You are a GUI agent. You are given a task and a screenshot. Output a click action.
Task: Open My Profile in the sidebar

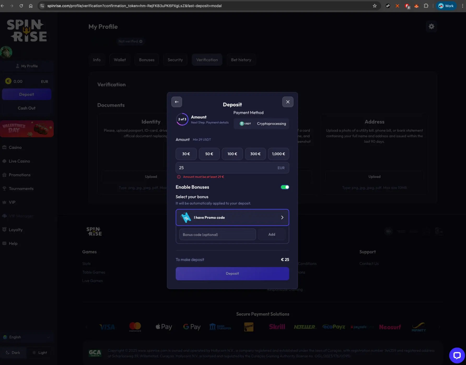pyautogui.click(x=27, y=66)
